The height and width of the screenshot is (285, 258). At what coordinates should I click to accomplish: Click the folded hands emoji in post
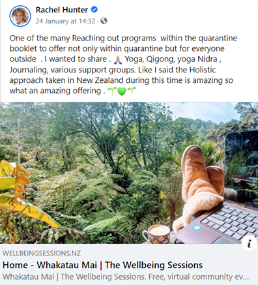click(119, 60)
